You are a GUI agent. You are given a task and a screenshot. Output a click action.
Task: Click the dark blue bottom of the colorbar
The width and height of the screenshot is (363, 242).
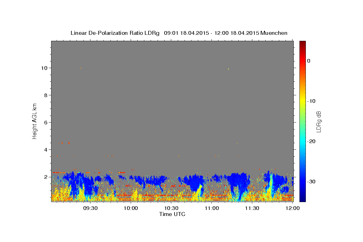tap(302, 198)
